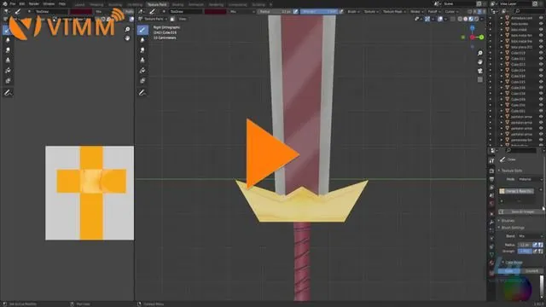Select the Color button in the Color Picker panel
The image size is (546, 307).
point(509,271)
